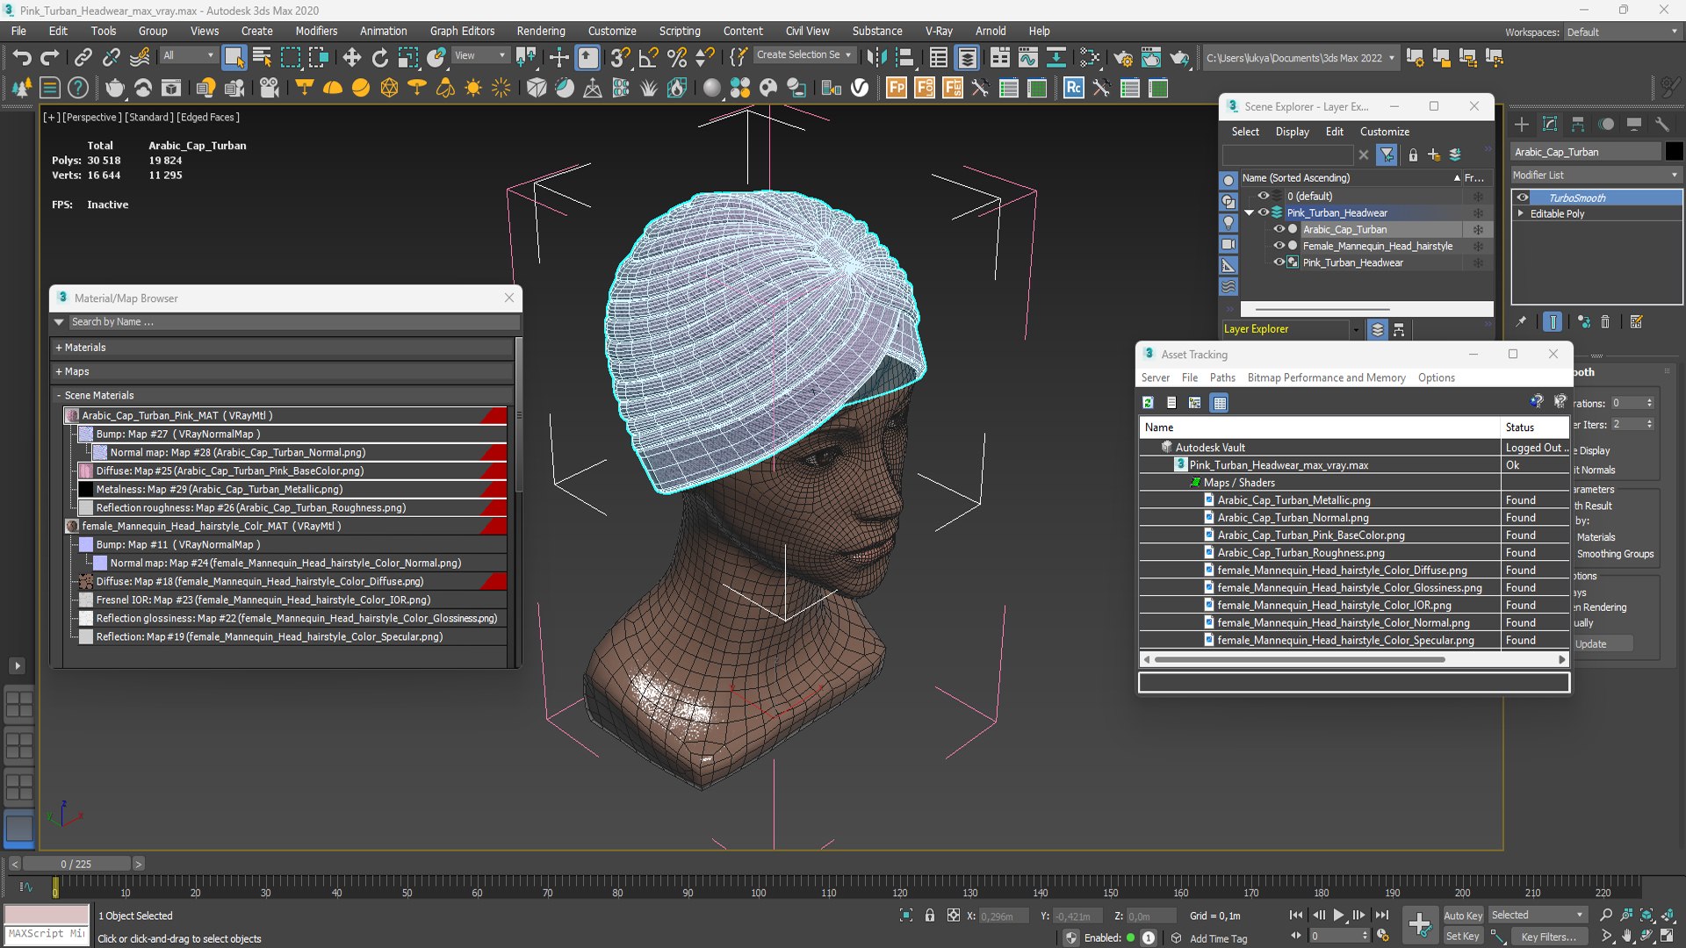
Task: Open the Workspaces Default dropdown
Action: (x=1622, y=32)
